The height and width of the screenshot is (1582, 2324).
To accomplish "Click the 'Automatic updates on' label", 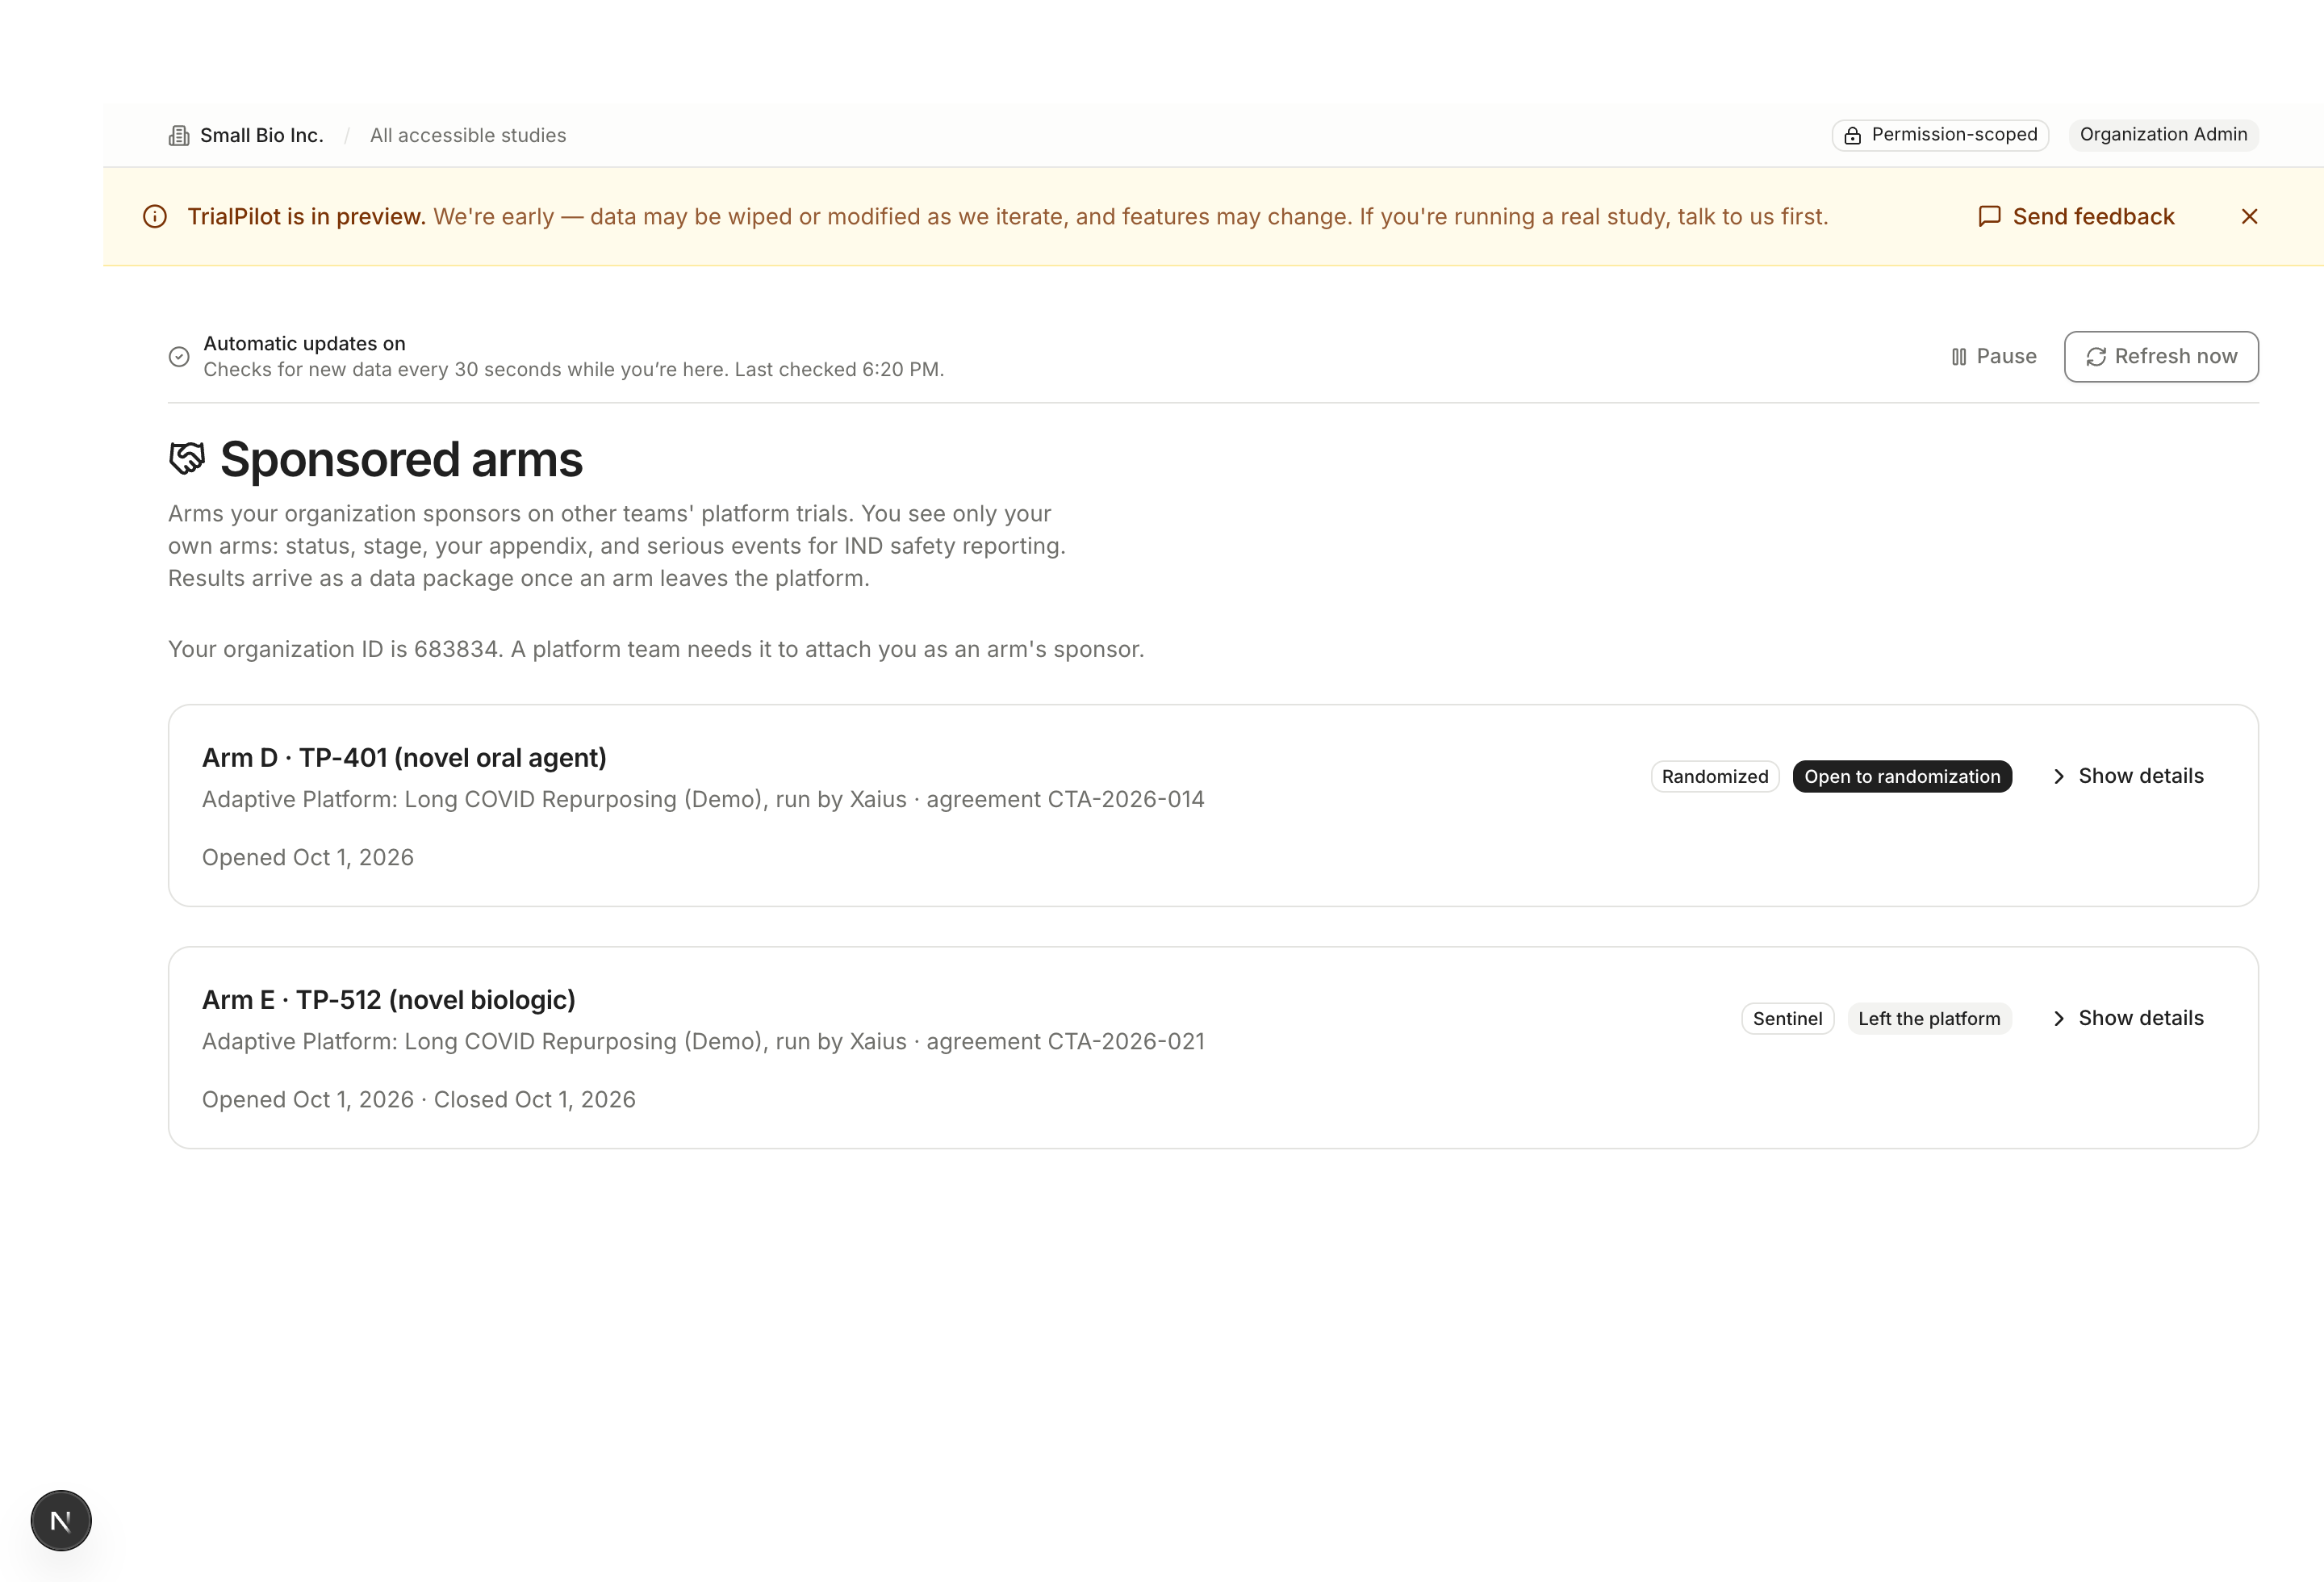I will pyautogui.click(x=304, y=343).
